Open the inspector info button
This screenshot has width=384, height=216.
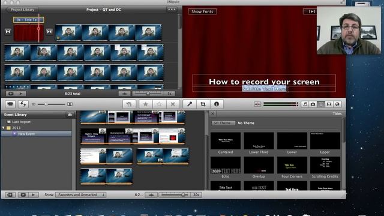coord(217,104)
